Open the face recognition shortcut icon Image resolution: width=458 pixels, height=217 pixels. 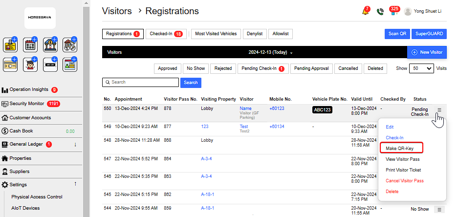tap(30, 65)
